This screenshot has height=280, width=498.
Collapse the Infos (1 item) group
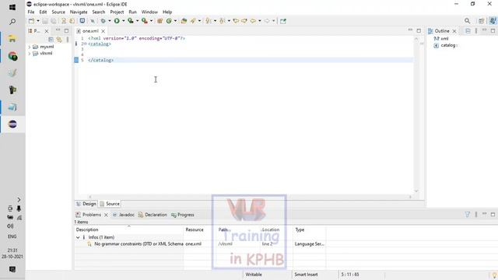click(78, 237)
